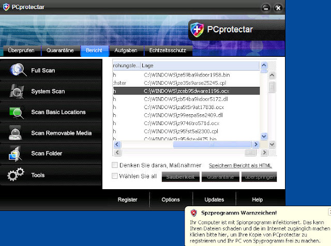Click the Scan Basic Locations green icon
Image resolution: width=331 pixels, height=246 pixels.
[x=17, y=113]
